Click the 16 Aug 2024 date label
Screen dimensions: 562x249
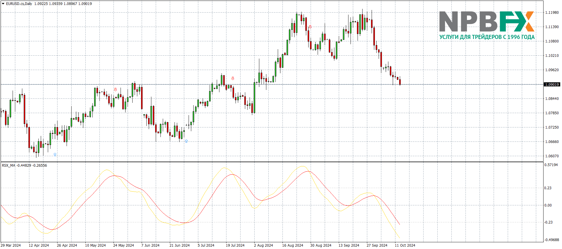(x=293, y=245)
